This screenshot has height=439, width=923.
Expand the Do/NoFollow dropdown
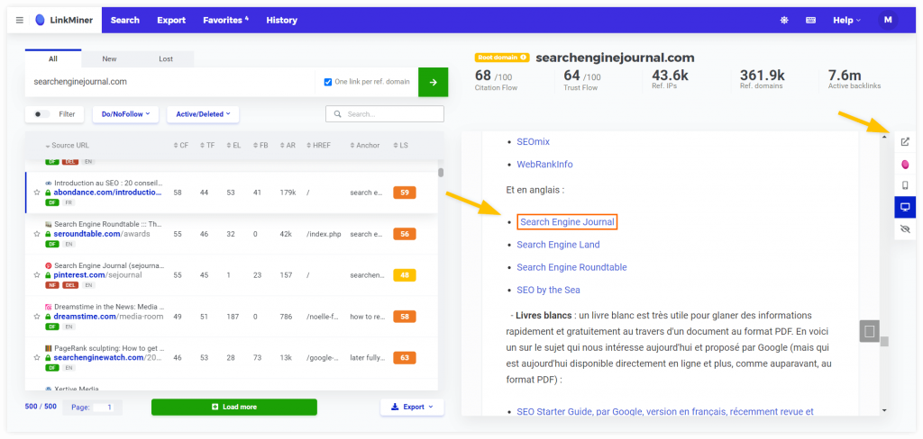click(125, 114)
